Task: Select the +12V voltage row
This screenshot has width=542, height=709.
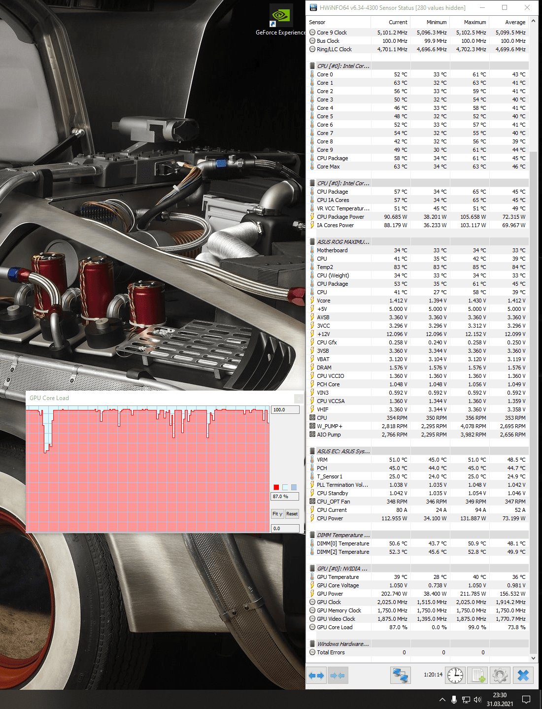Action: coord(417,334)
